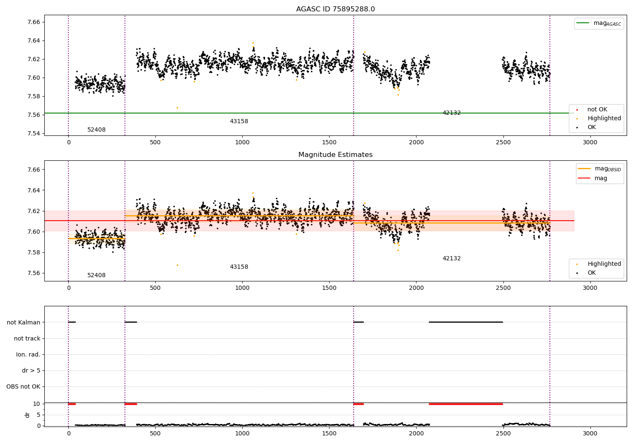
Task: Click the 'AGASC ID 75895288.0' plot title
Action: 335,9
